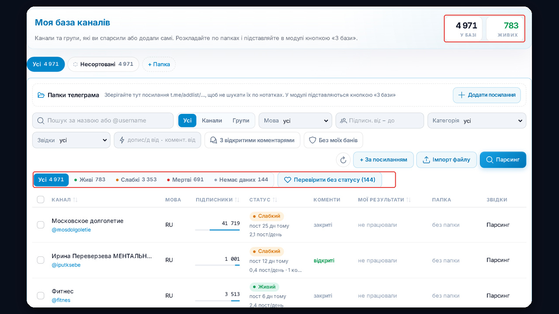Tick the select-all checkbox in table header
This screenshot has height=314, width=559.
(41, 200)
